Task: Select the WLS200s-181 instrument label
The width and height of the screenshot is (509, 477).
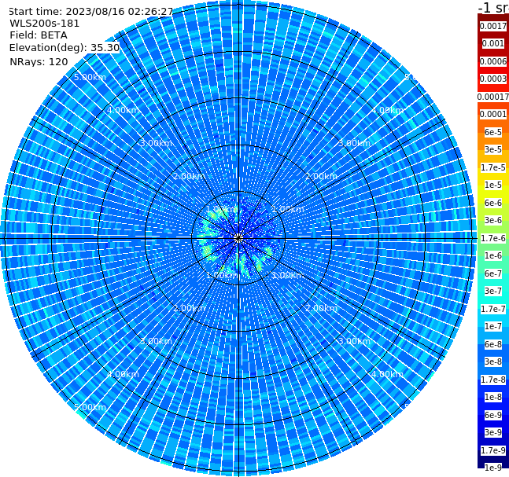Action: point(45,24)
